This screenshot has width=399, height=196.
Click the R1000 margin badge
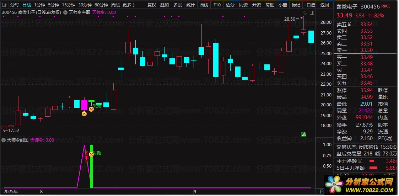tap(387, 7)
